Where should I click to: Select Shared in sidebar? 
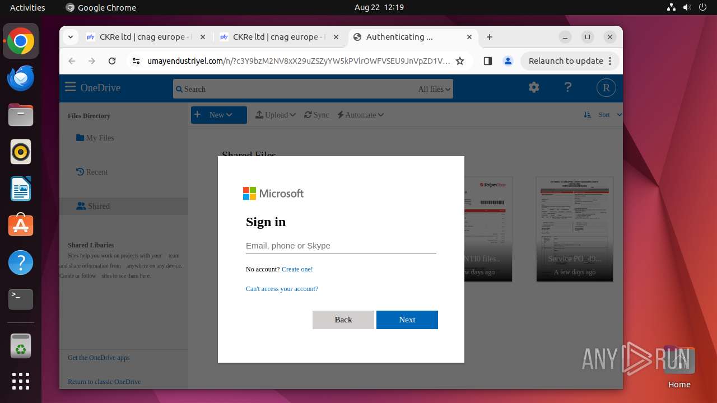(124, 206)
